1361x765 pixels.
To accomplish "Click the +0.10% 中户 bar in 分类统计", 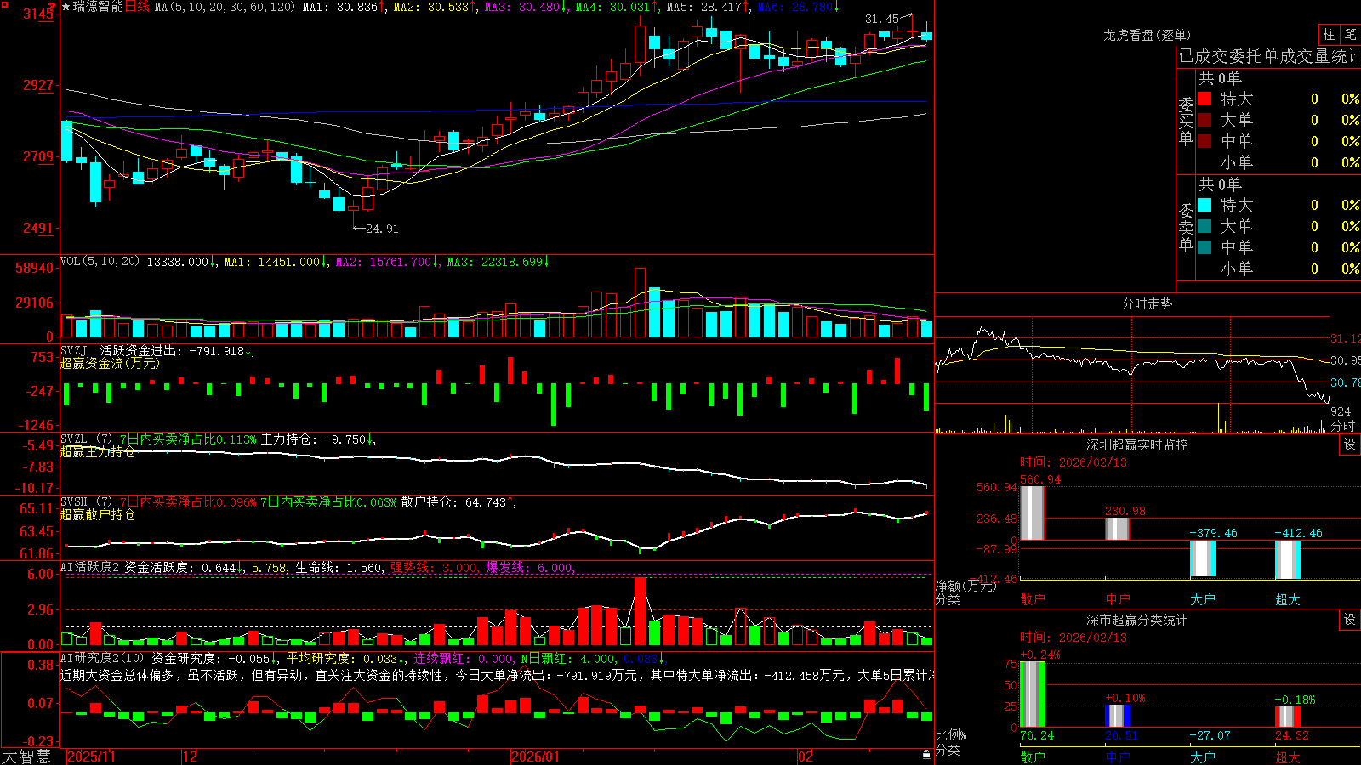I will (1118, 716).
